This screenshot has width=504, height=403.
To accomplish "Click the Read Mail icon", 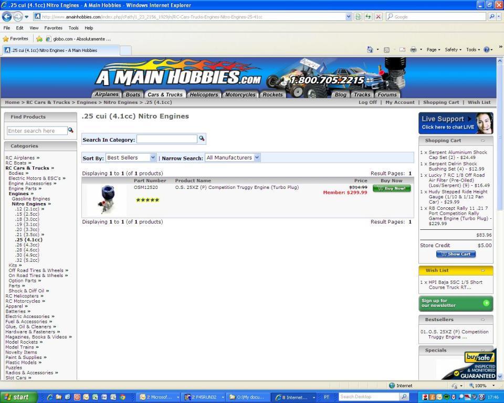I will tap(402, 50).
